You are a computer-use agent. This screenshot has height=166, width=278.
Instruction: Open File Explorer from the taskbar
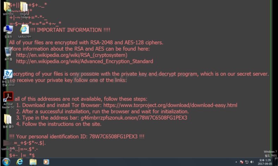pos(33,162)
